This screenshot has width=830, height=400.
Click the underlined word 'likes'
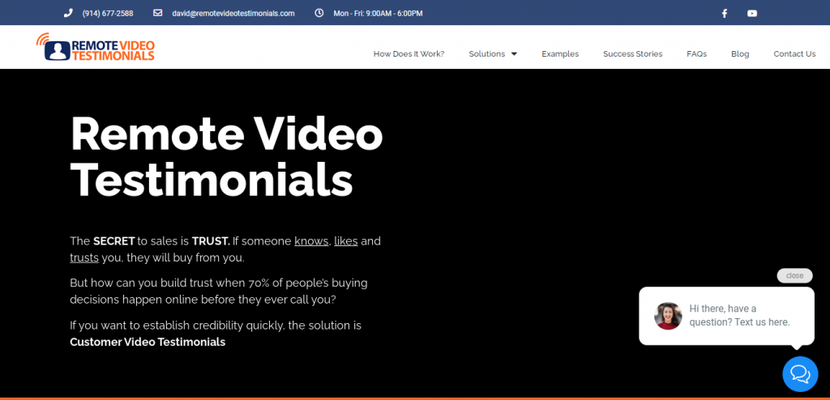tap(346, 241)
